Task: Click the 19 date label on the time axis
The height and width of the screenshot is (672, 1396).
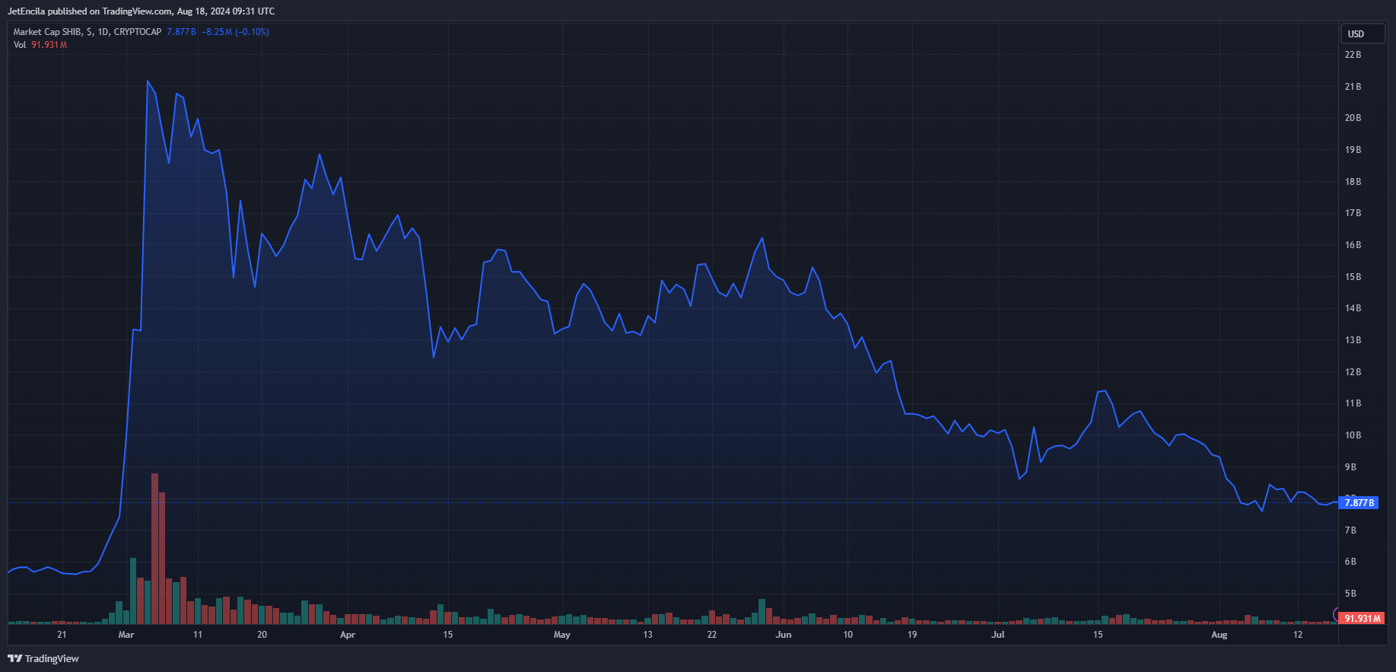Action: coord(912,635)
